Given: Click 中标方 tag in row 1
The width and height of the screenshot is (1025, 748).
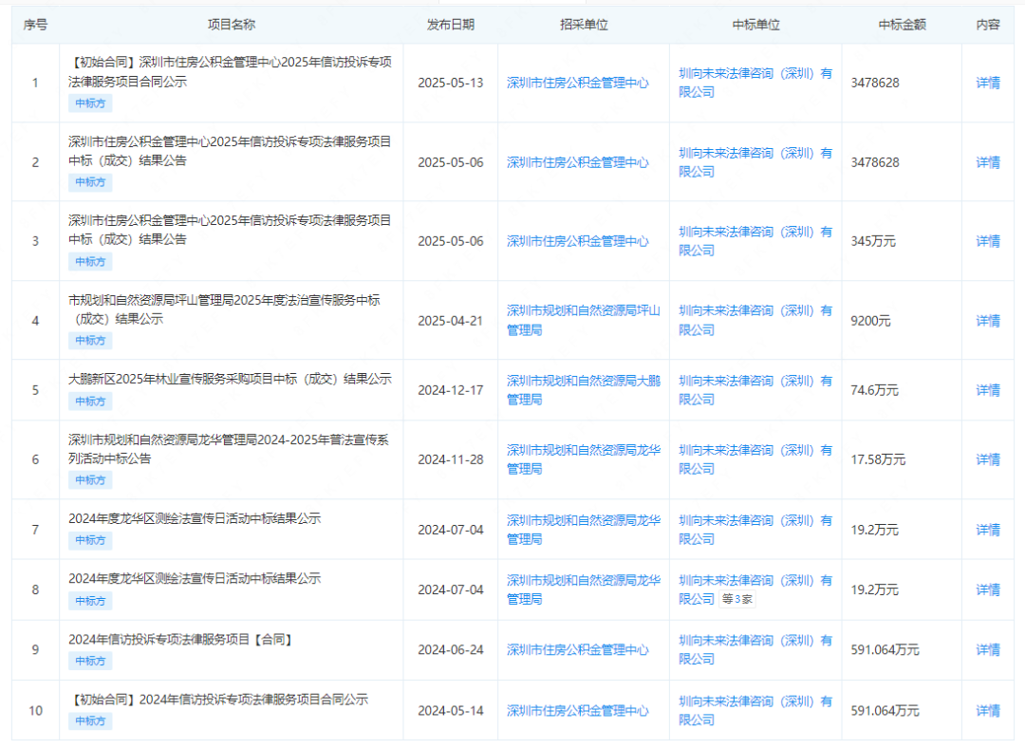Looking at the screenshot, I should 90,103.
